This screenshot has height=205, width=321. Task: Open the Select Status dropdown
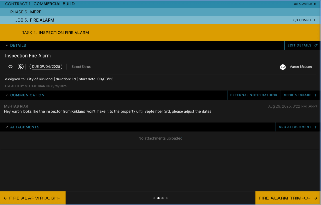pos(81,67)
